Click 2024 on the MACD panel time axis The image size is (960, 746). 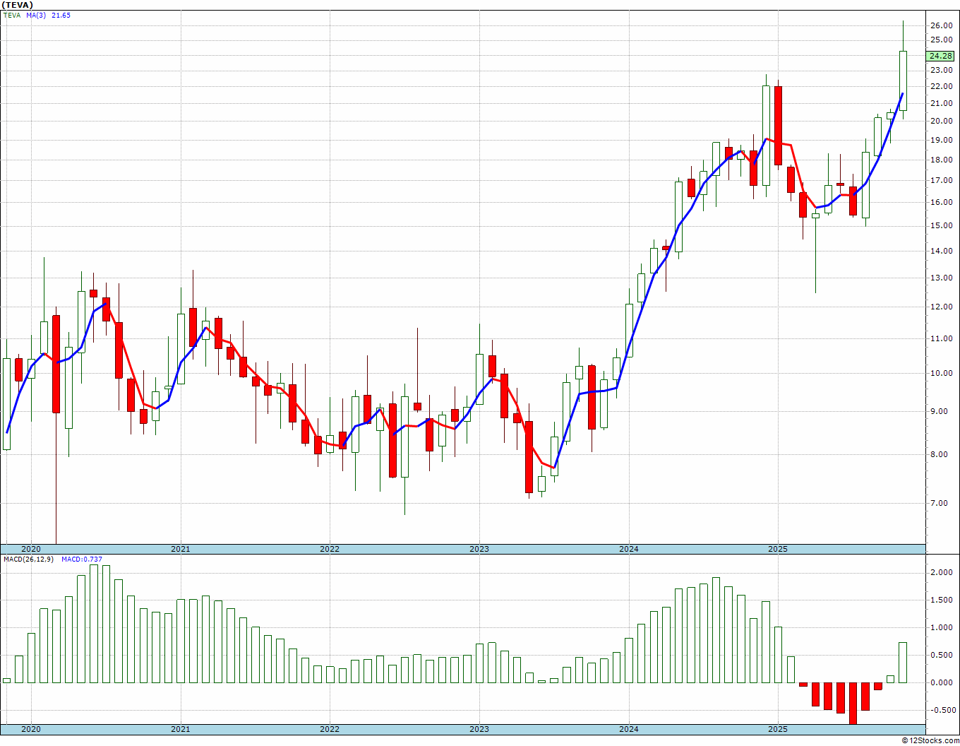629,729
